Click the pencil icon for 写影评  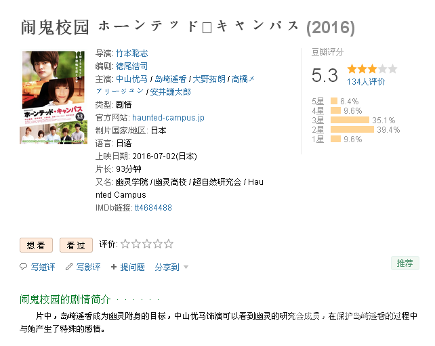click(x=69, y=267)
